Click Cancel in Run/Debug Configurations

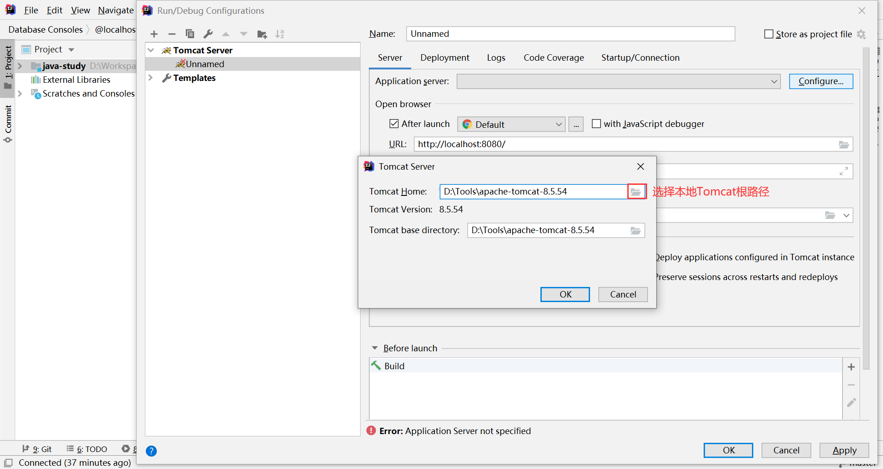[x=786, y=451]
